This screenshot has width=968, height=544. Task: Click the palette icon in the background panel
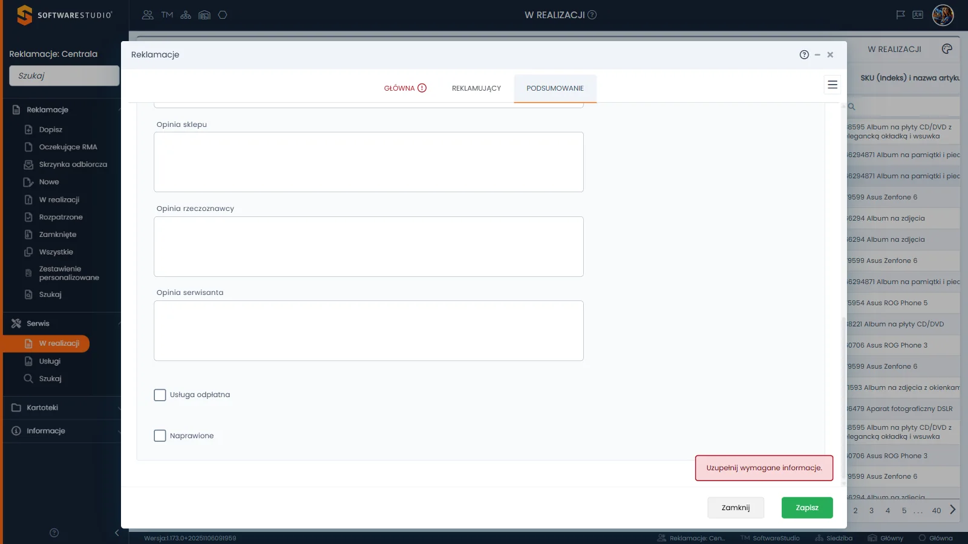coord(947,49)
